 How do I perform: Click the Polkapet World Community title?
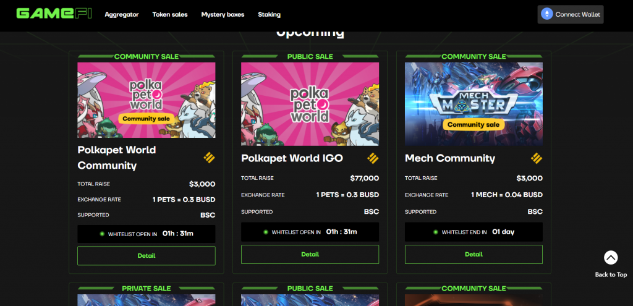coord(117,158)
